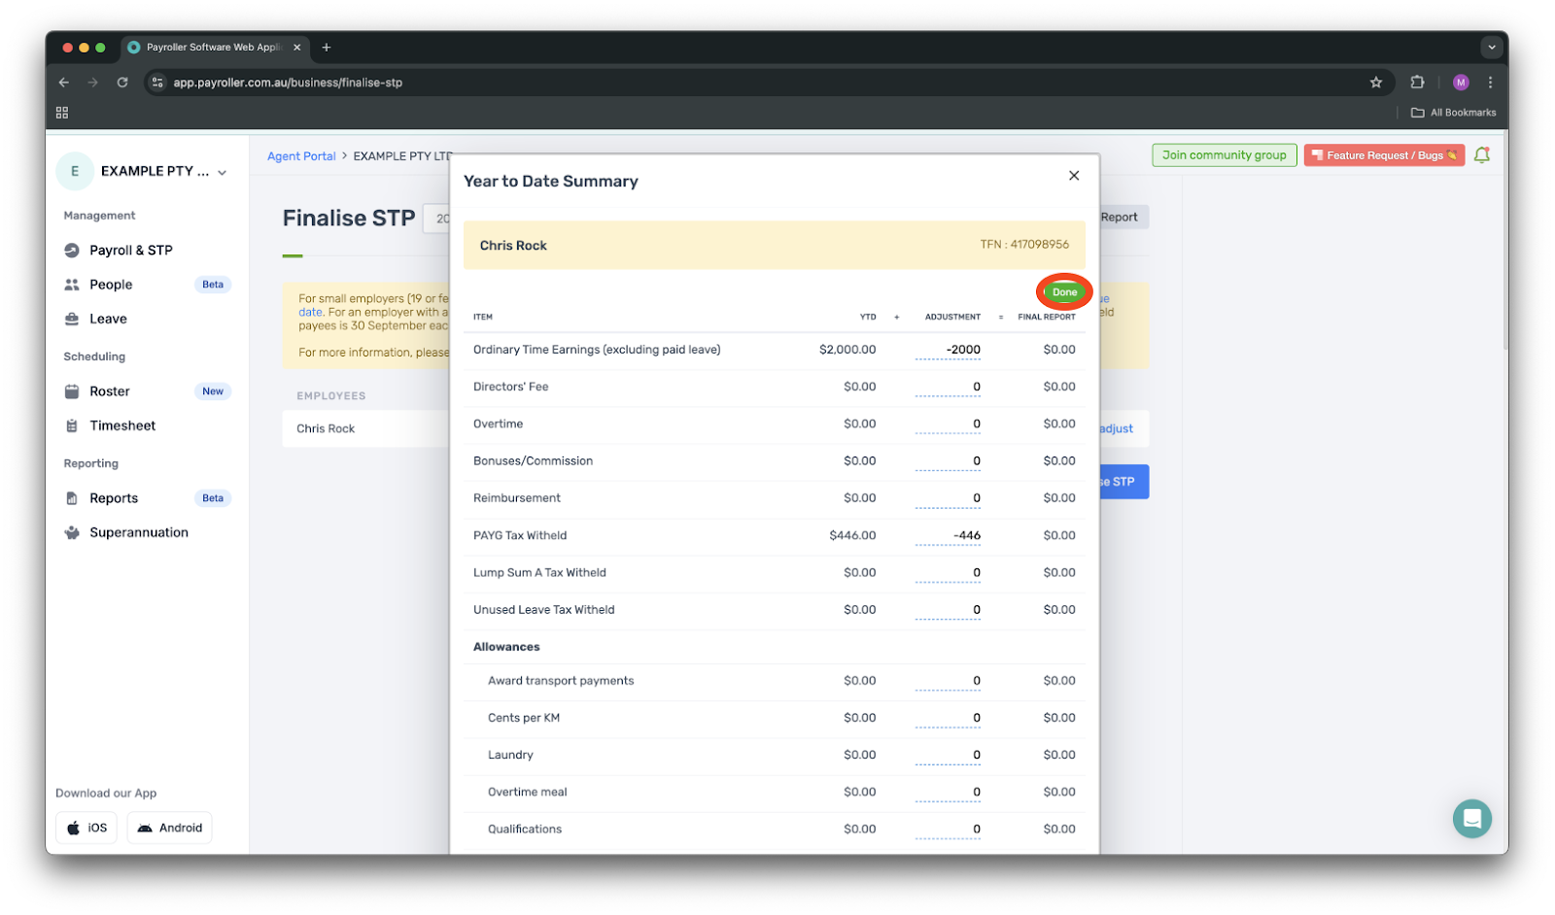Edit Unused Leave Tax Witheld adjustment
The height and width of the screenshot is (915, 1555).
[x=948, y=610]
